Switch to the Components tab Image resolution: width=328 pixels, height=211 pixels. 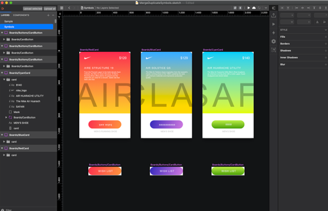point(21,15)
